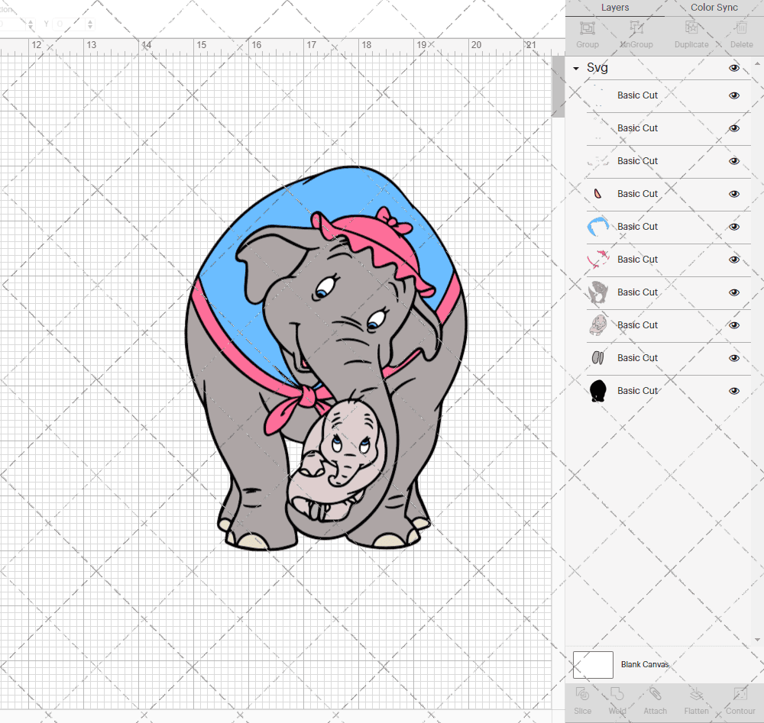The image size is (764, 723).
Task: Open the Contour tool
Action: 740,694
